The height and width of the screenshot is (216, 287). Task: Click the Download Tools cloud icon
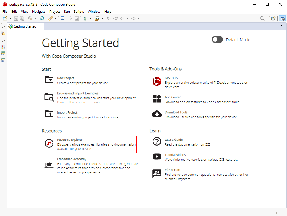point(157,114)
